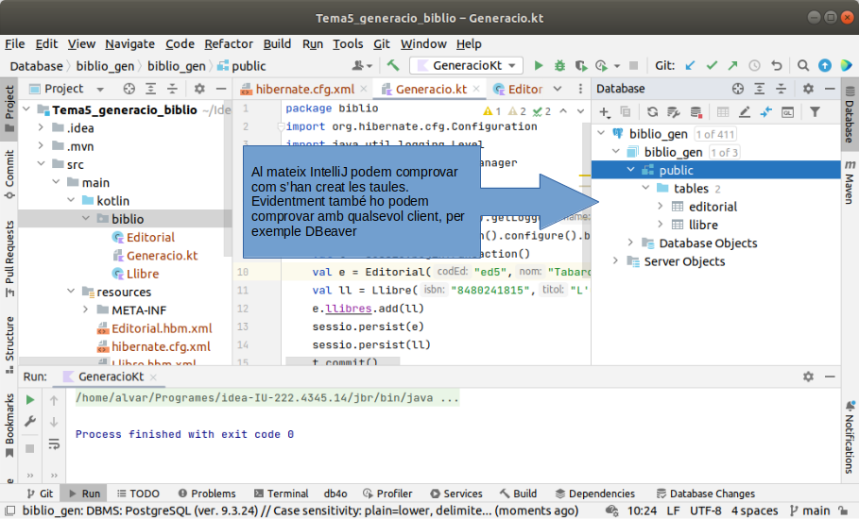Open the query console icon in Database toolbar
Screen dimensions: 859x519
tap(787, 112)
